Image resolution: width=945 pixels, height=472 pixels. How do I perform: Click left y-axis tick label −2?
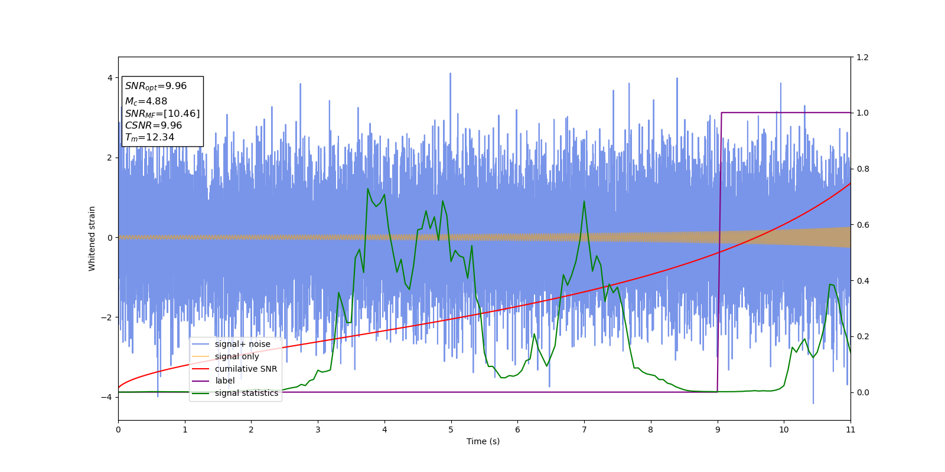[x=107, y=317]
